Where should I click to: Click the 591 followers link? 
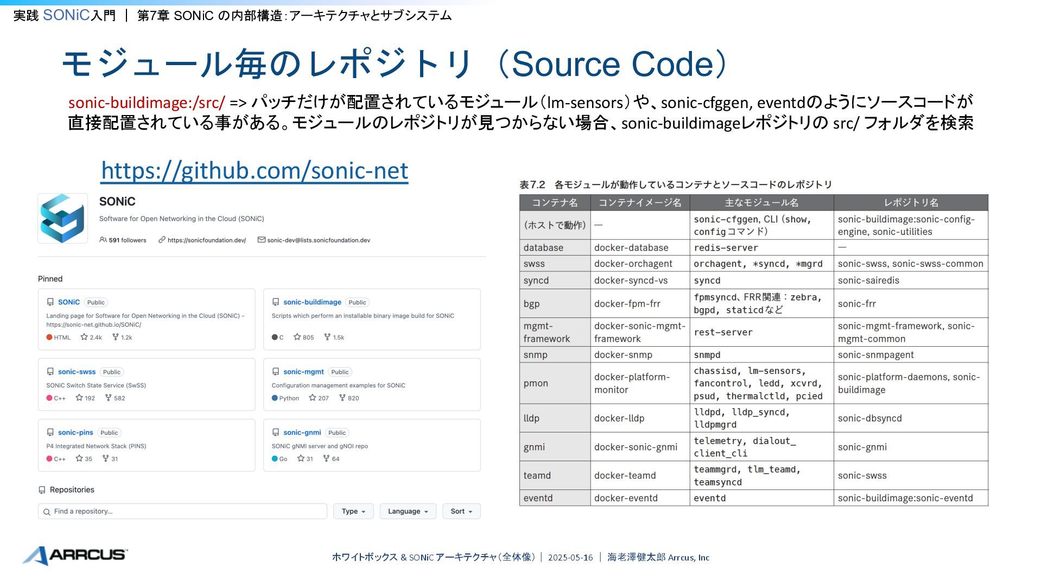tap(127, 240)
